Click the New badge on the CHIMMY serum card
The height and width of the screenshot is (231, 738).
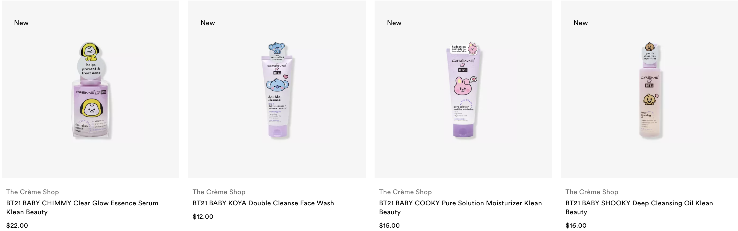[x=21, y=23]
